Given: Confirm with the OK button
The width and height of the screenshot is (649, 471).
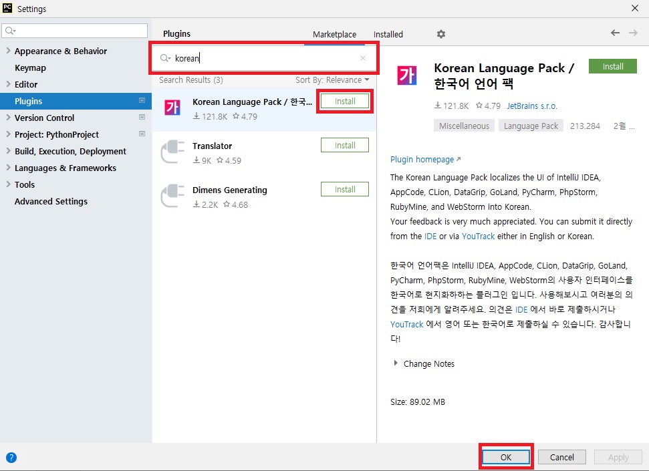Looking at the screenshot, I should (x=506, y=457).
